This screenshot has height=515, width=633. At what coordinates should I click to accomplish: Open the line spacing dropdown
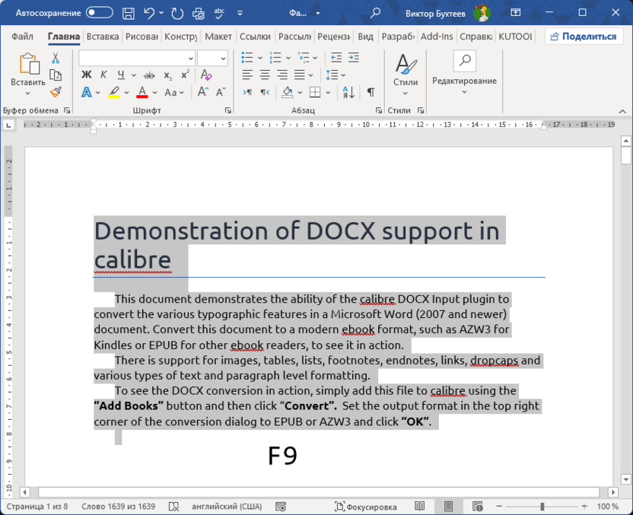pyautogui.click(x=335, y=74)
